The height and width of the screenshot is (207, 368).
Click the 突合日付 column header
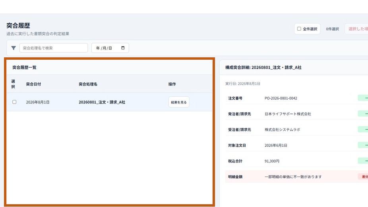pyautogui.click(x=33, y=84)
